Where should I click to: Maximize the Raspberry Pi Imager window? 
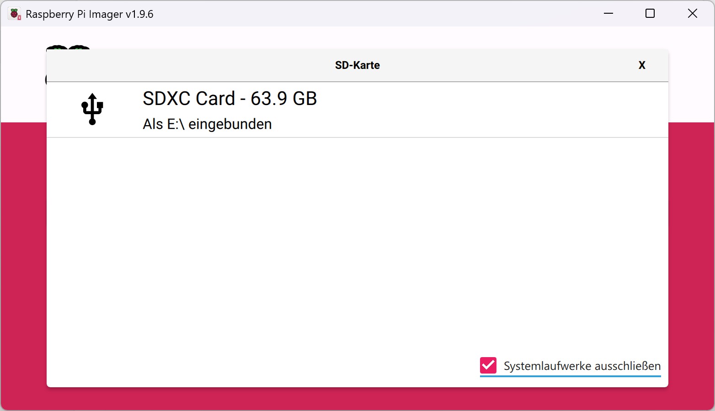click(650, 14)
